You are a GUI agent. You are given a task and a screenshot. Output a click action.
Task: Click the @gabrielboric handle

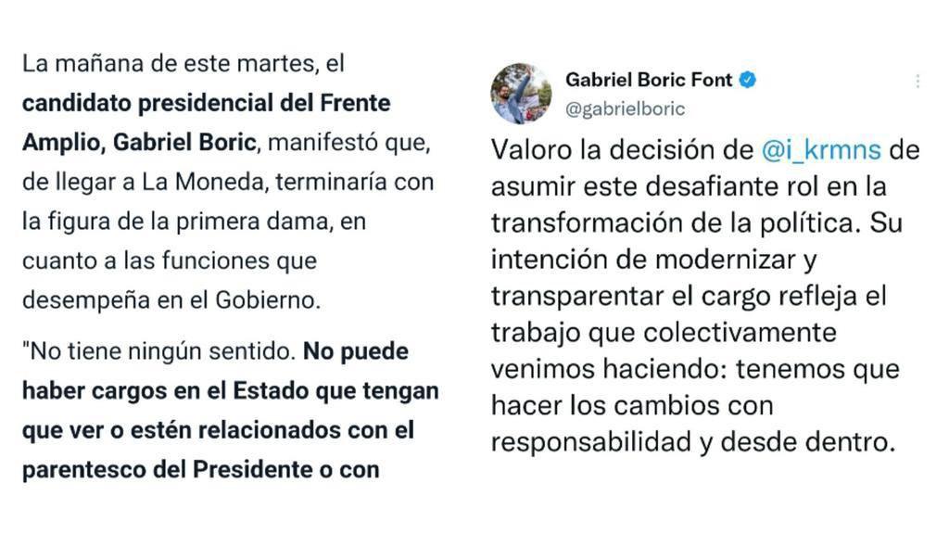point(625,109)
